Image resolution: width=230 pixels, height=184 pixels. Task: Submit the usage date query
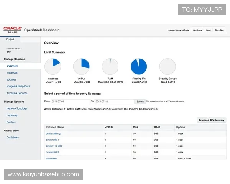(140, 102)
